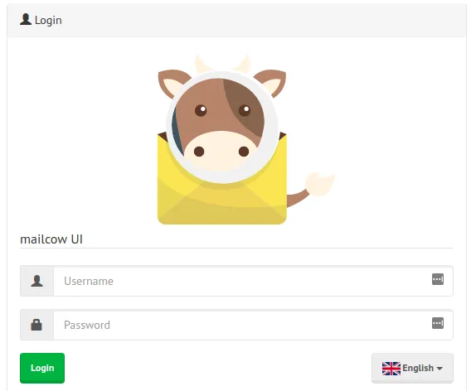Viewport: 476px width, 391px height.
Task: Open password manager icon in Username field
Action: [438, 279]
